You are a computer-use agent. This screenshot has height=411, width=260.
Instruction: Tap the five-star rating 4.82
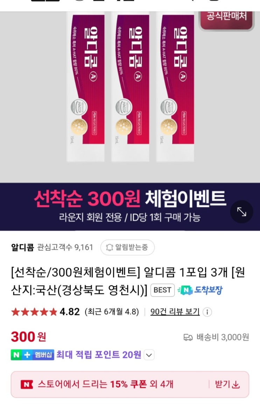[45, 311]
